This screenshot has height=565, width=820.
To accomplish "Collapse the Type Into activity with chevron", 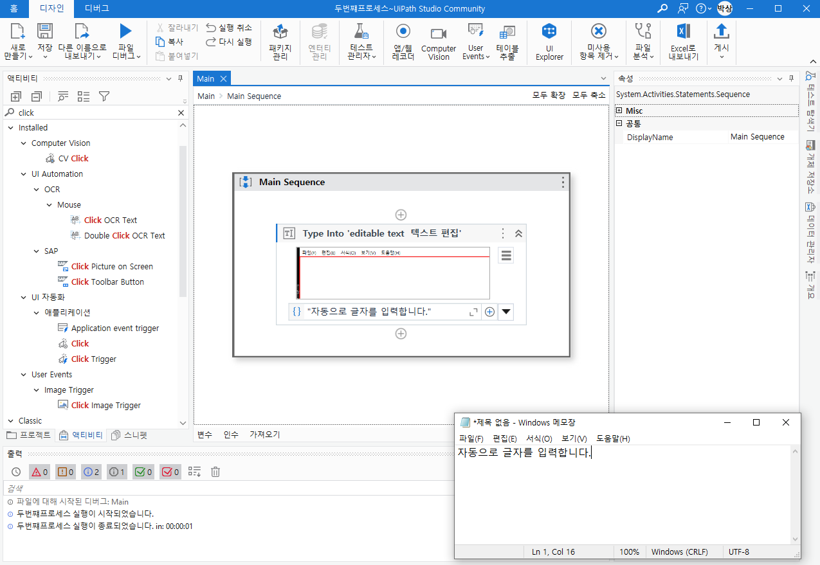I will (x=518, y=233).
